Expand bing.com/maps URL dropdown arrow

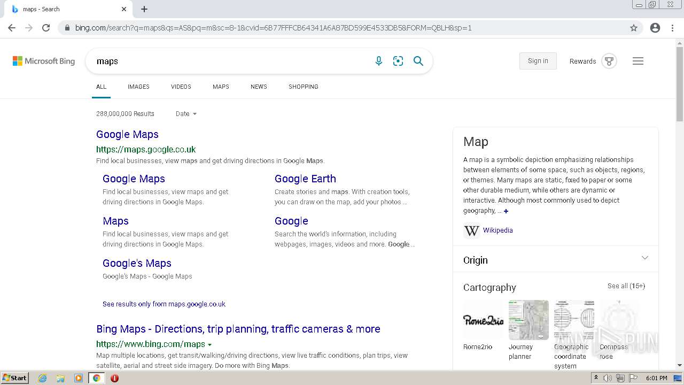[x=209, y=345]
